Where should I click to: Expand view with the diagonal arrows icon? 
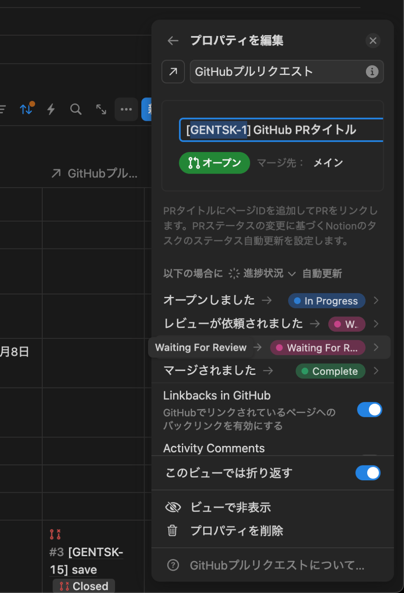tap(101, 109)
